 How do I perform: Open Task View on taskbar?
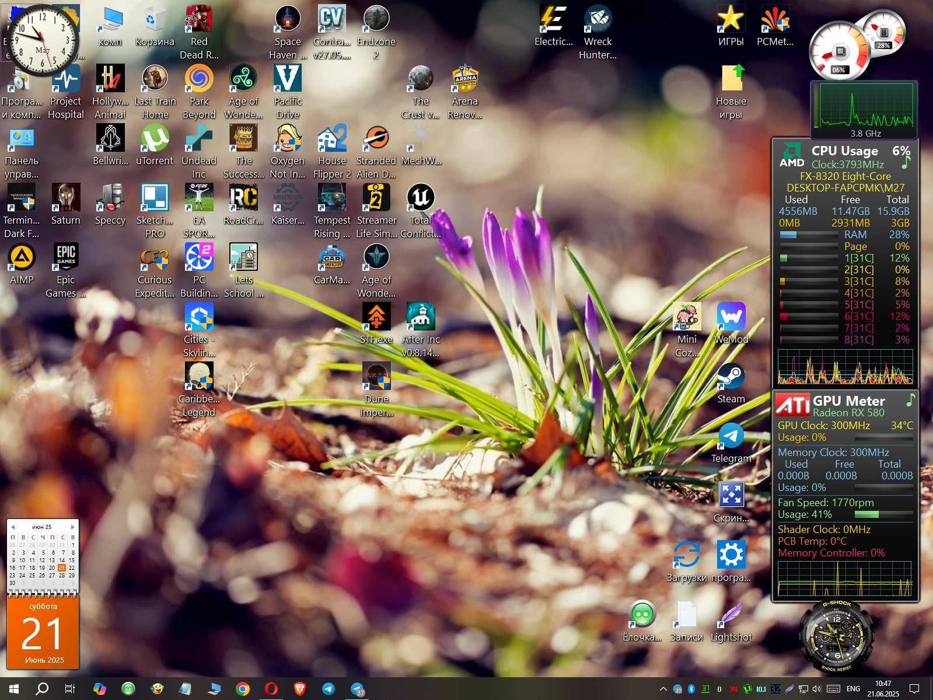(70, 689)
